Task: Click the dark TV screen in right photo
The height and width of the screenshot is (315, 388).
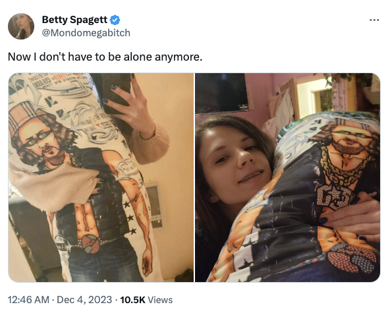Action: [x=221, y=92]
